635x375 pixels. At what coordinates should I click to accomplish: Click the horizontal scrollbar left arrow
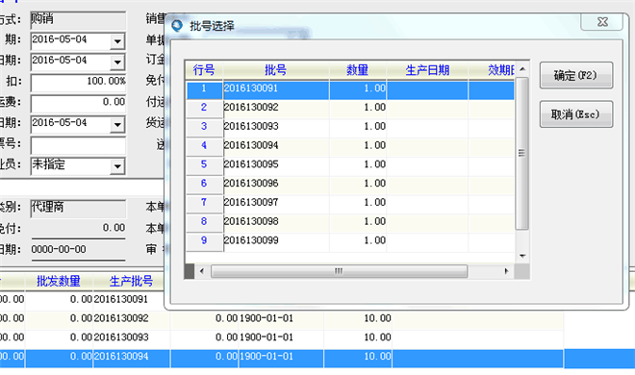click(202, 271)
